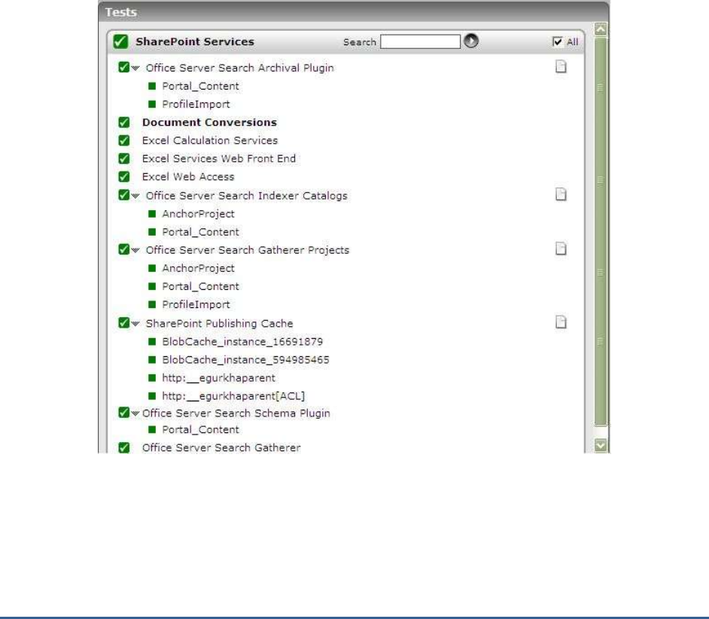Image resolution: width=709 pixels, height=619 pixels.
Task: Click green square beside http:__egurkhaparent[ACL]
Action: [x=152, y=396]
